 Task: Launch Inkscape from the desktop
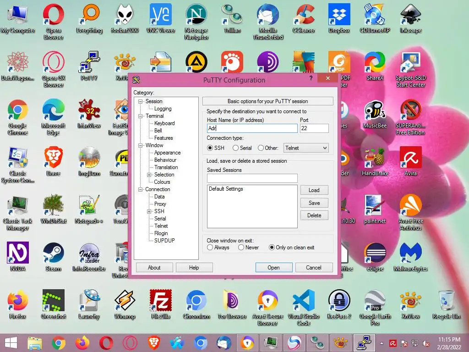point(411,18)
